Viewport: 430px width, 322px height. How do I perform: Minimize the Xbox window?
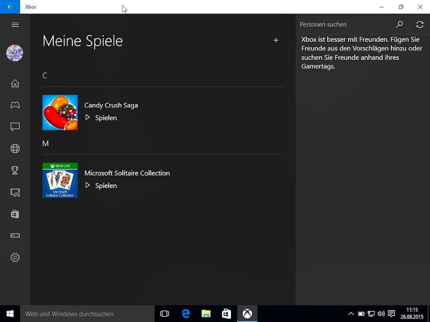pos(382,7)
